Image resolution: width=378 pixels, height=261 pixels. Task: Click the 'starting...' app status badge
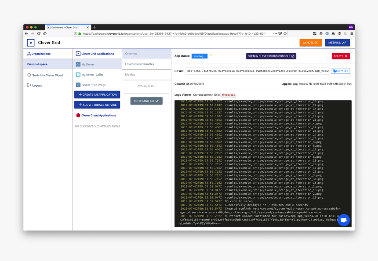click(x=200, y=56)
